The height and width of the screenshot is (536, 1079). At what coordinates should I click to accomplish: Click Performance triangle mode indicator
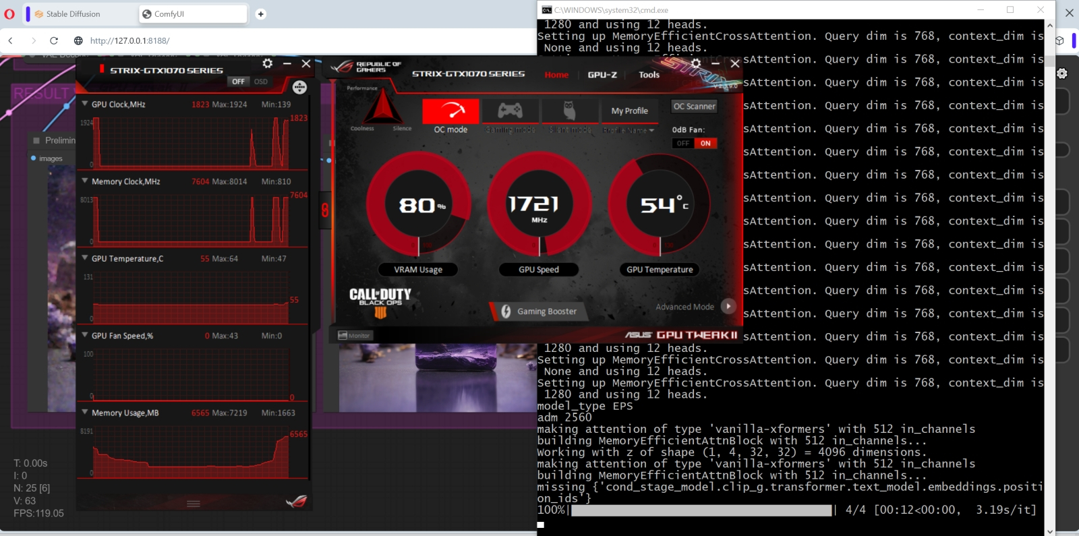coord(382,107)
